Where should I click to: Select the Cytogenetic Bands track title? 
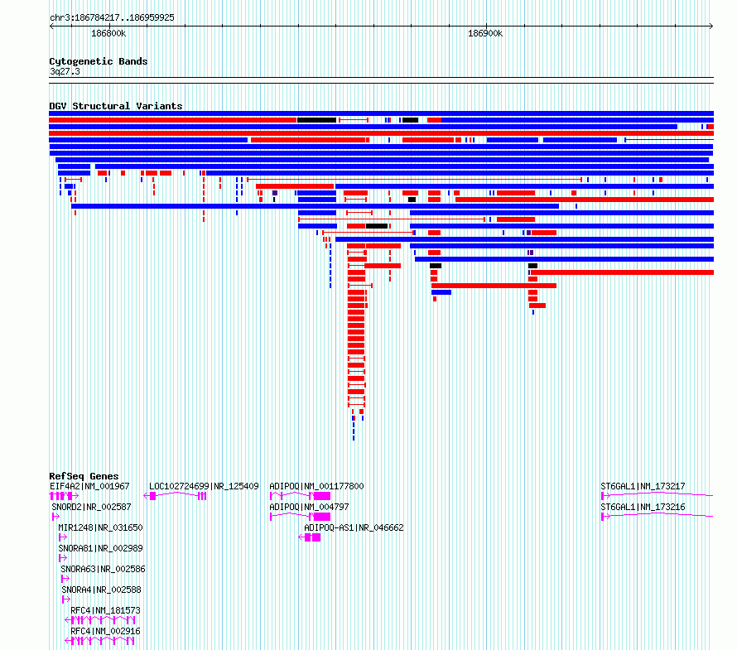[99, 61]
